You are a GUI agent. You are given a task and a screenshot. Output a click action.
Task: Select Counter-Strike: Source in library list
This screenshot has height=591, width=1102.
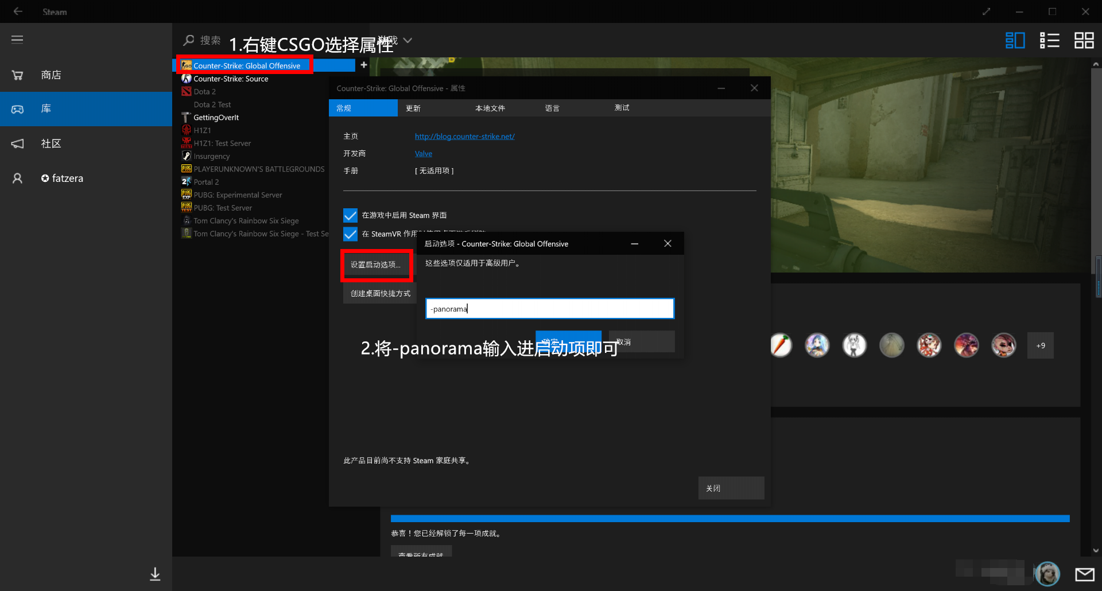click(231, 79)
